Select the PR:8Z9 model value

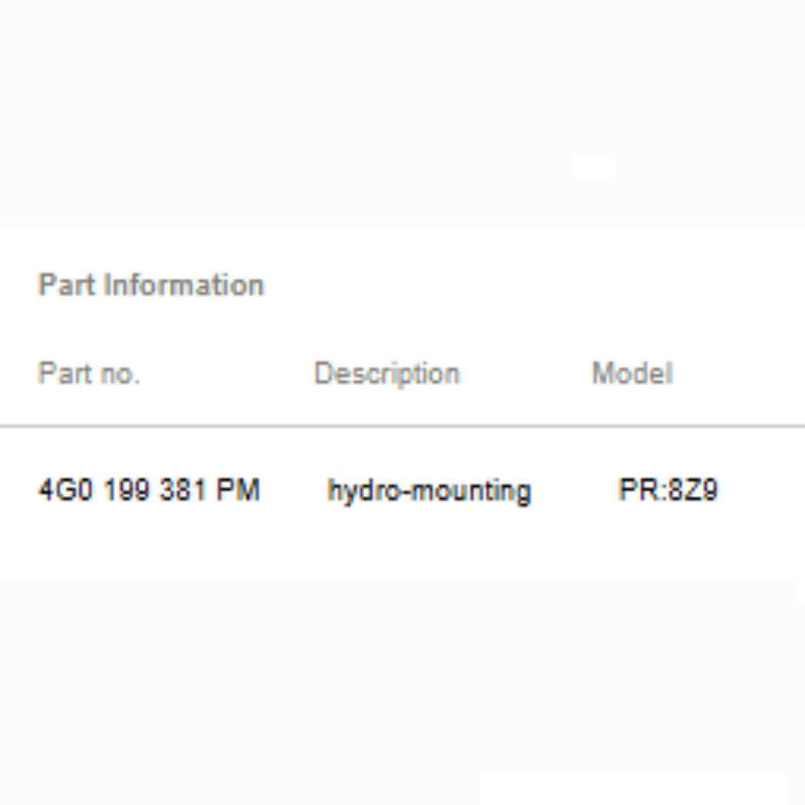(668, 489)
